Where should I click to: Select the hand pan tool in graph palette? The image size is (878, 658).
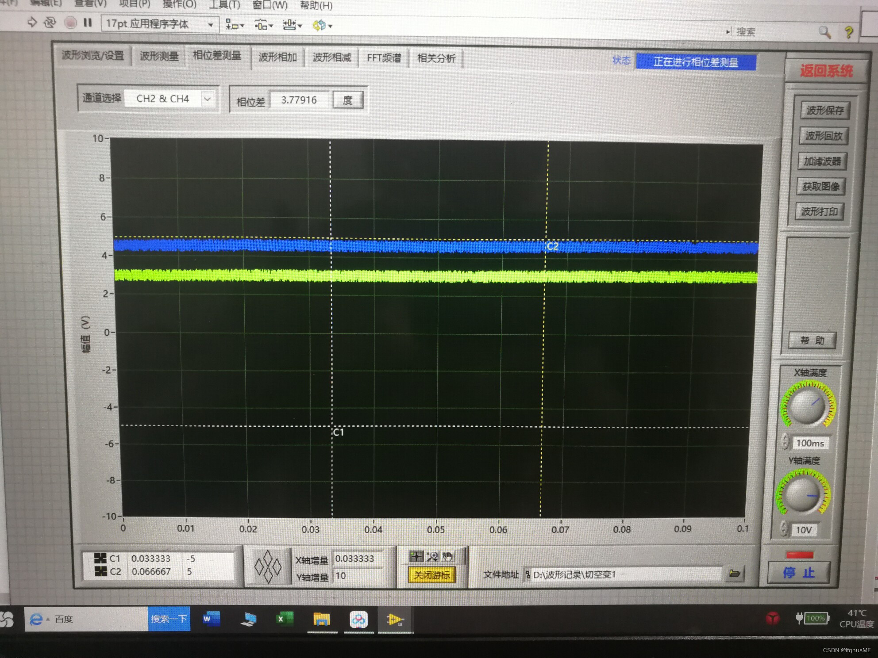(x=448, y=556)
